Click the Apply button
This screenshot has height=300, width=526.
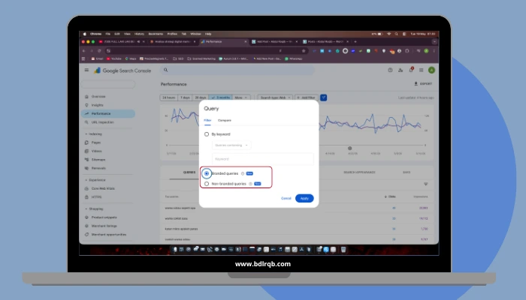(304, 198)
